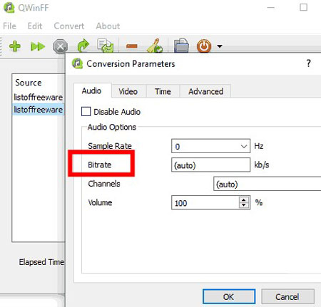321x307 pixels.
Task: Increase Volume with the up stepper arrow
Action: pyautogui.click(x=244, y=200)
